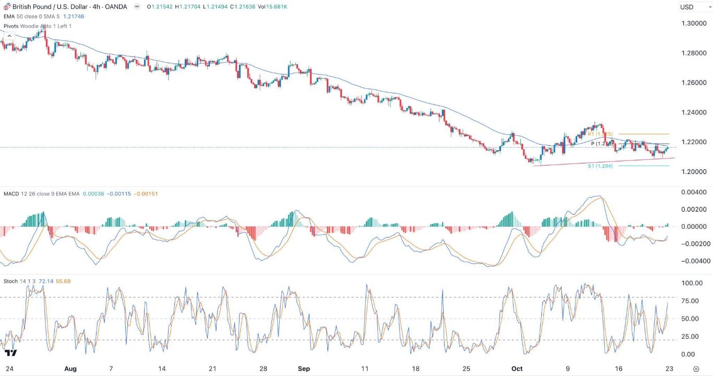Click the cyan S1 support line
Image resolution: width=713 pixels, height=376 pixels.
point(644,166)
